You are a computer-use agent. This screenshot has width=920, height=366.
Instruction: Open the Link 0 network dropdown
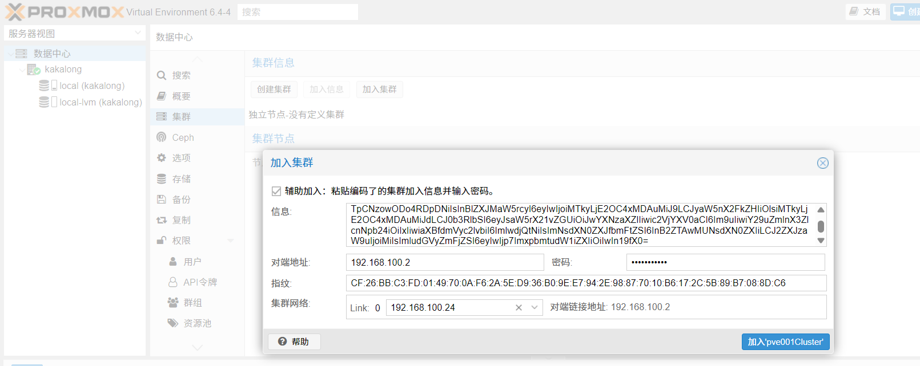(x=535, y=308)
